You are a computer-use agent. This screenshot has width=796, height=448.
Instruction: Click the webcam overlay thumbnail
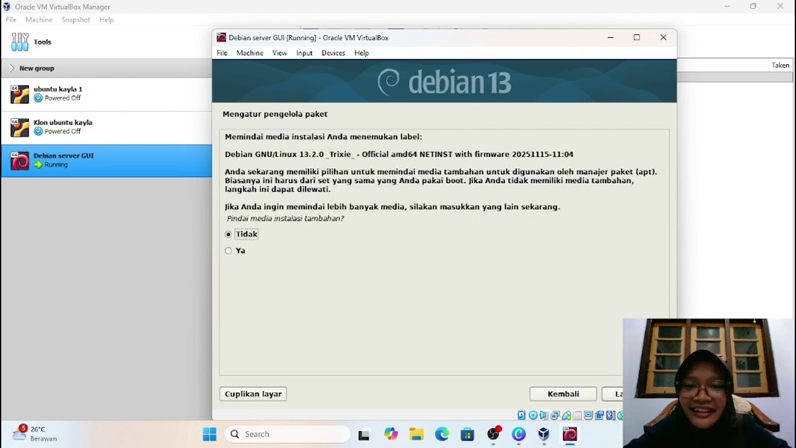[x=710, y=383]
